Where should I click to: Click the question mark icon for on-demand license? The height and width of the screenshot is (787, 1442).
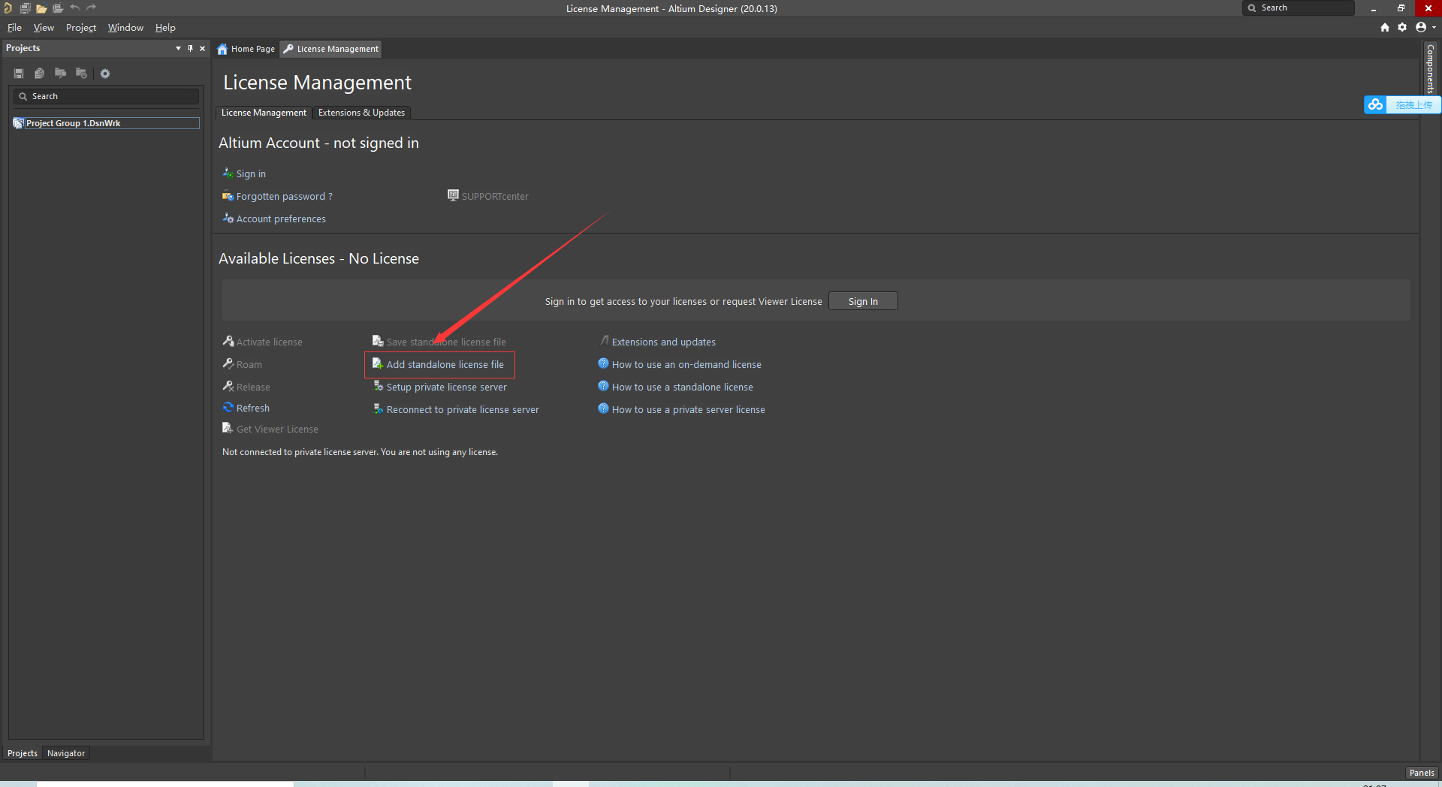(x=603, y=363)
